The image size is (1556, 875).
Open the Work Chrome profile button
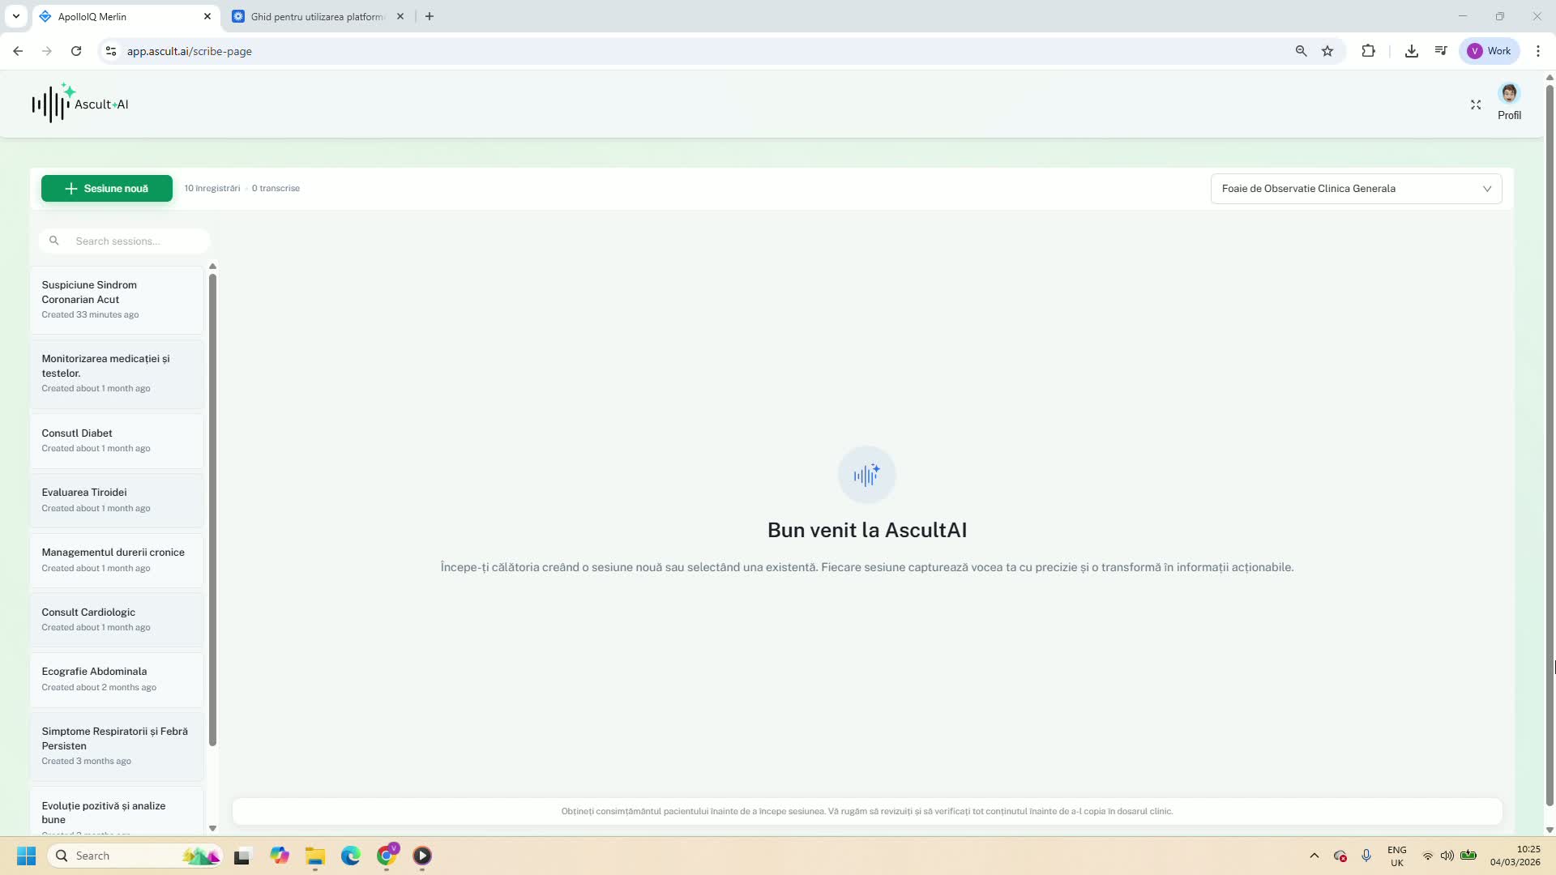1490,51
